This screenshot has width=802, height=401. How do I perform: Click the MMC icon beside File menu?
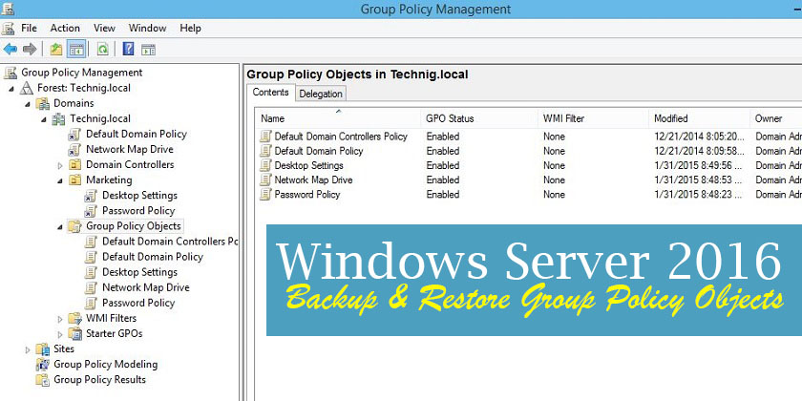coord(9,28)
